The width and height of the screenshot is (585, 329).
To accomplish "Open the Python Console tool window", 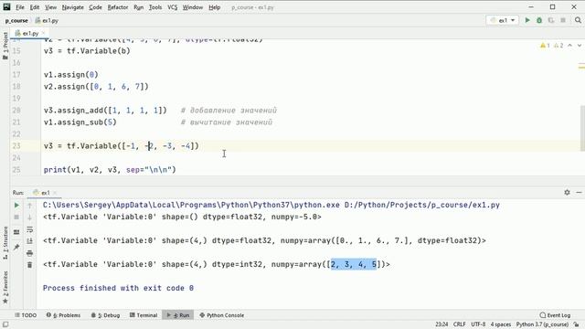I will (222, 315).
